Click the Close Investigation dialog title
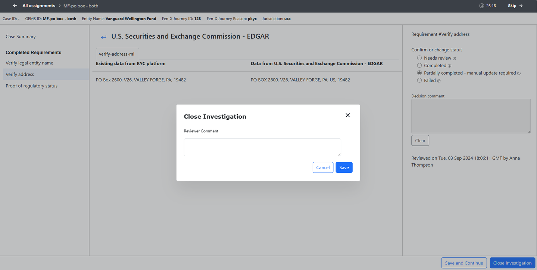This screenshot has height=270, width=537. (x=215, y=116)
